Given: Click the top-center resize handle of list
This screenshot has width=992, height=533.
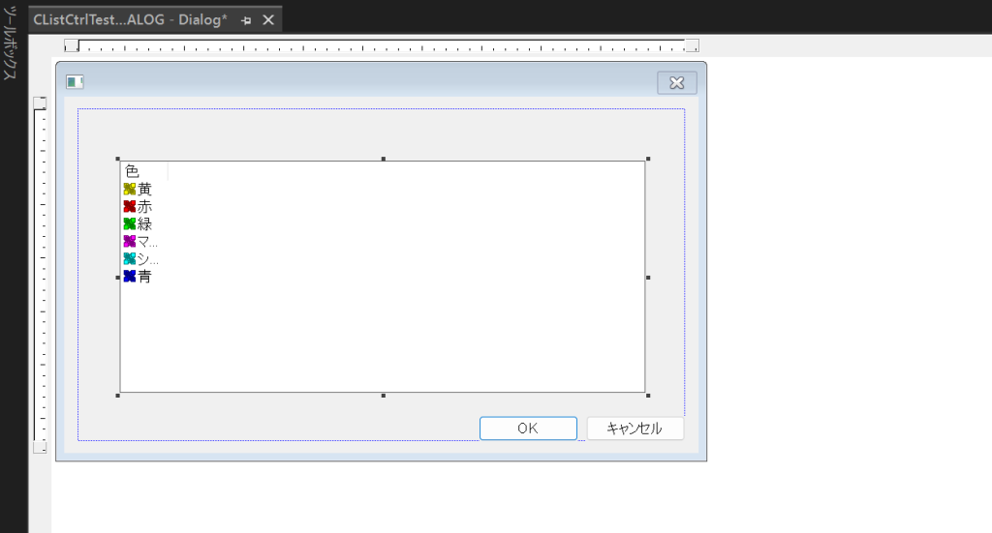Looking at the screenshot, I should pyautogui.click(x=383, y=159).
